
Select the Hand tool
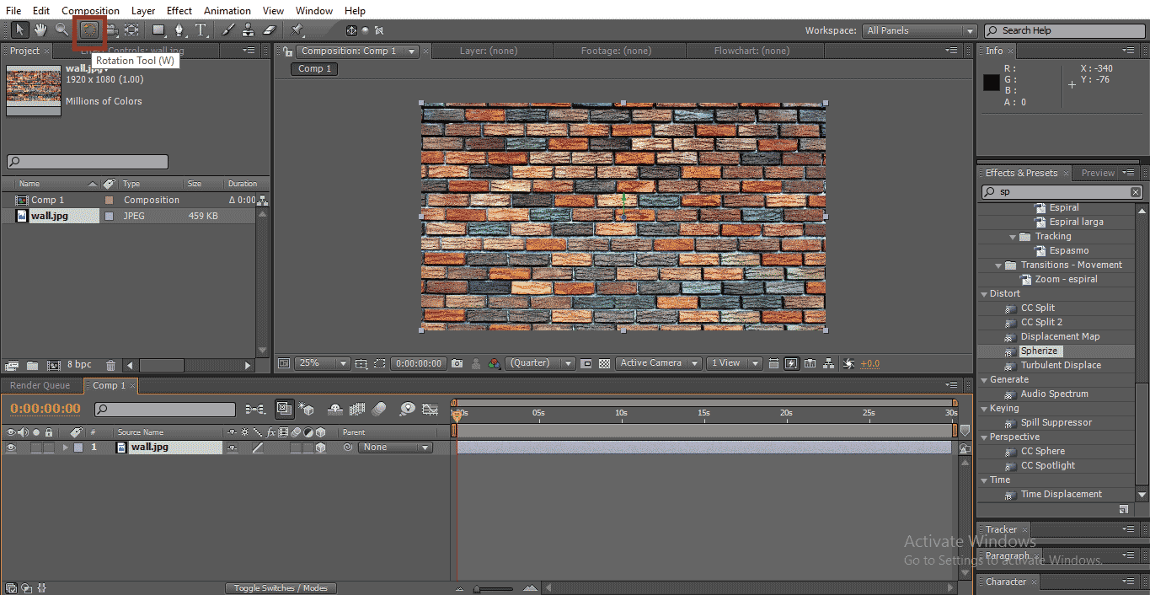pyautogui.click(x=40, y=30)
